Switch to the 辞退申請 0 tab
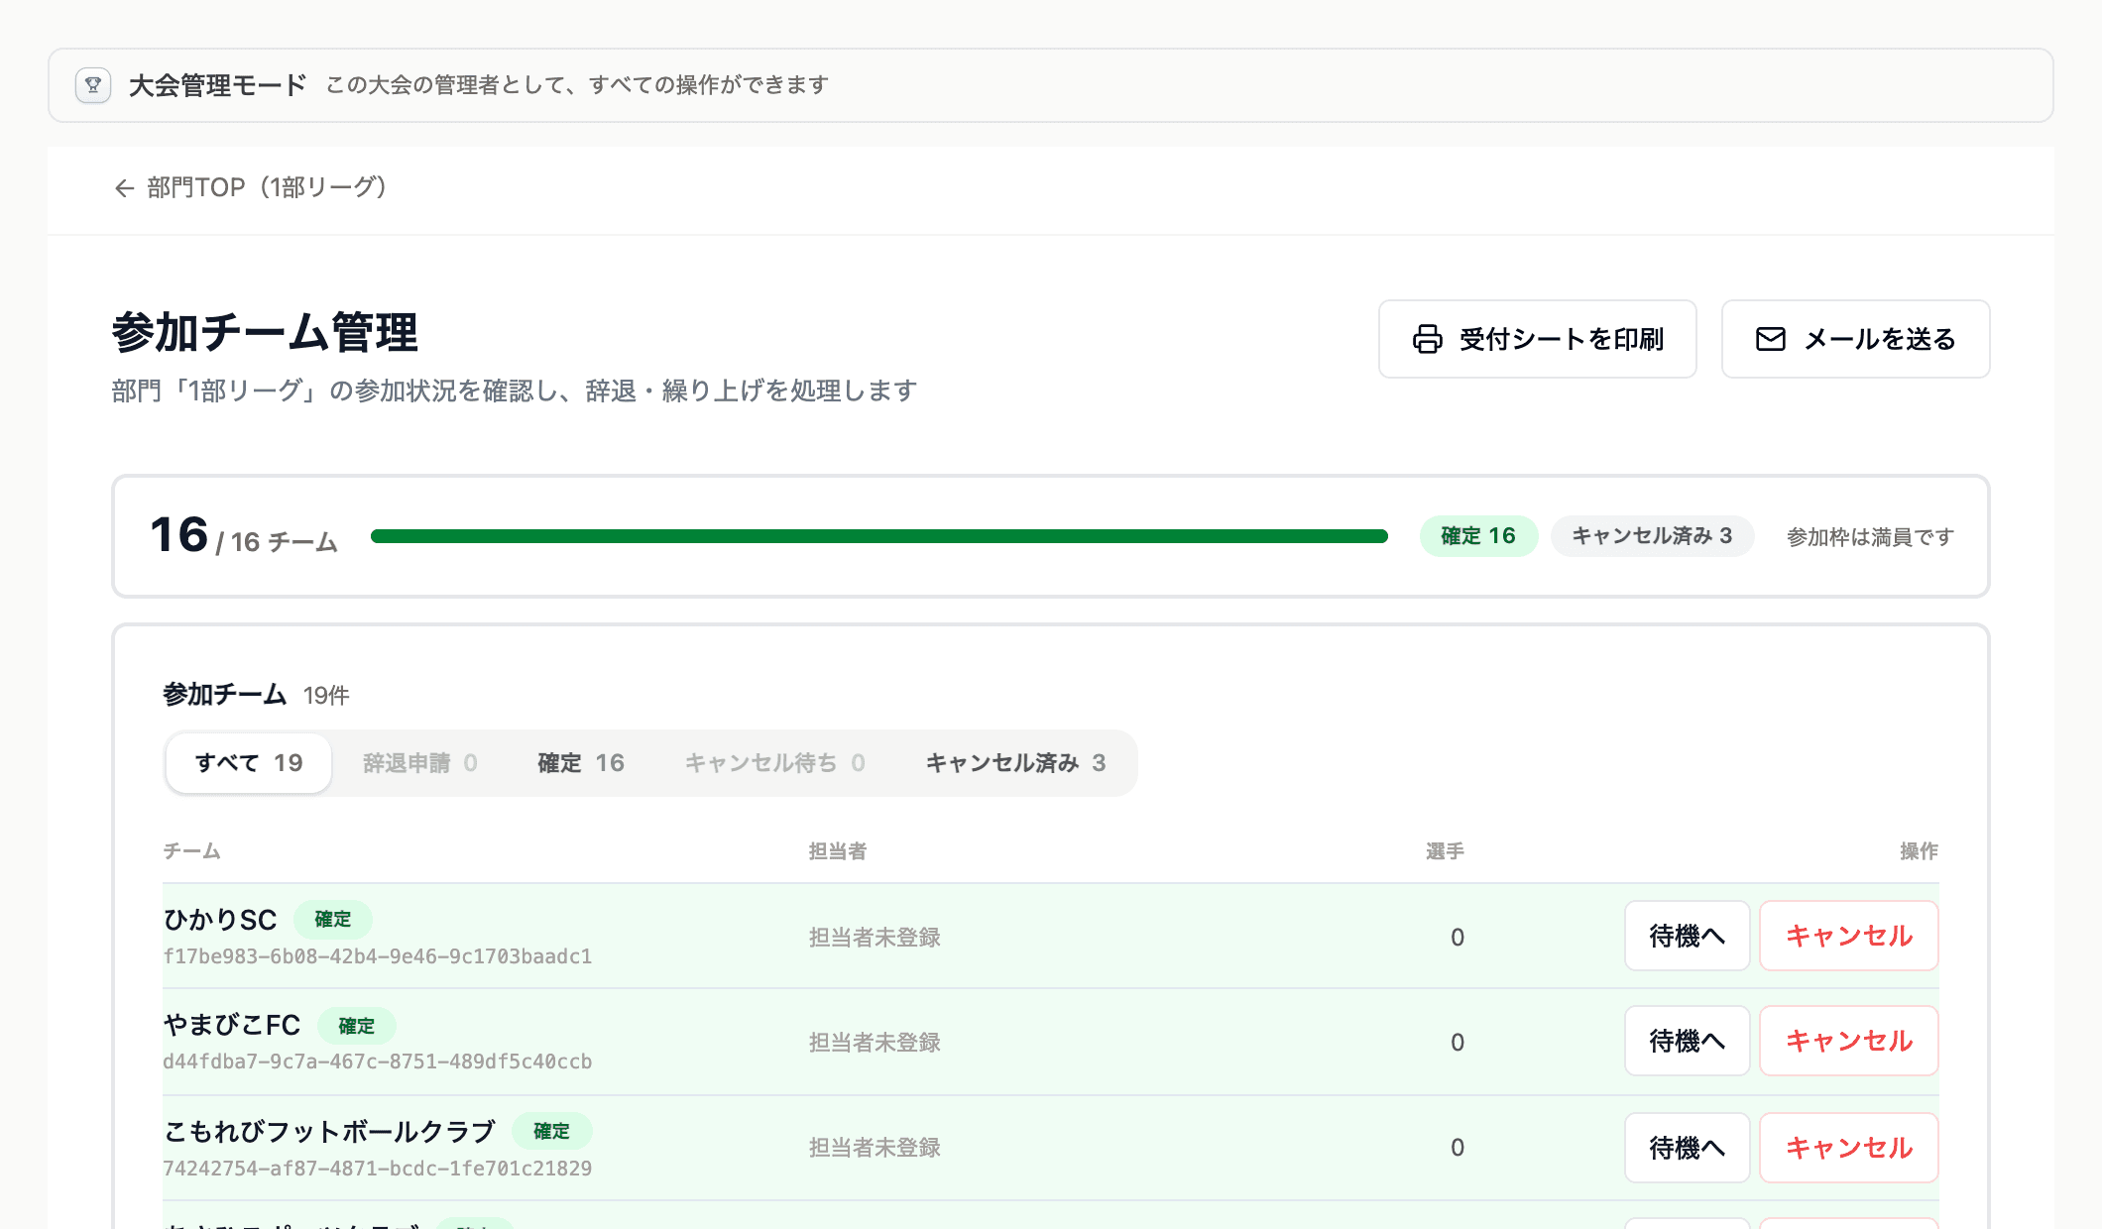The image size is (2102, 1229). 420,763
